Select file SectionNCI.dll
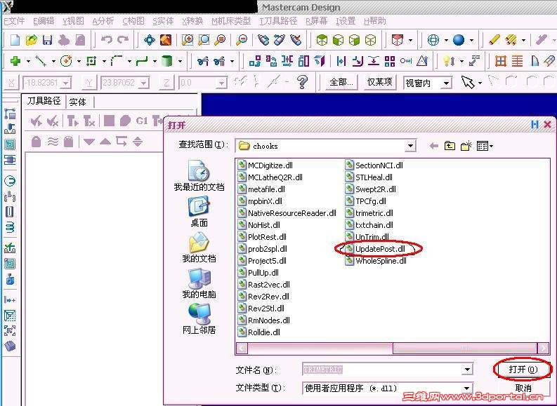 pyautogui.click(x=374, y=165)
